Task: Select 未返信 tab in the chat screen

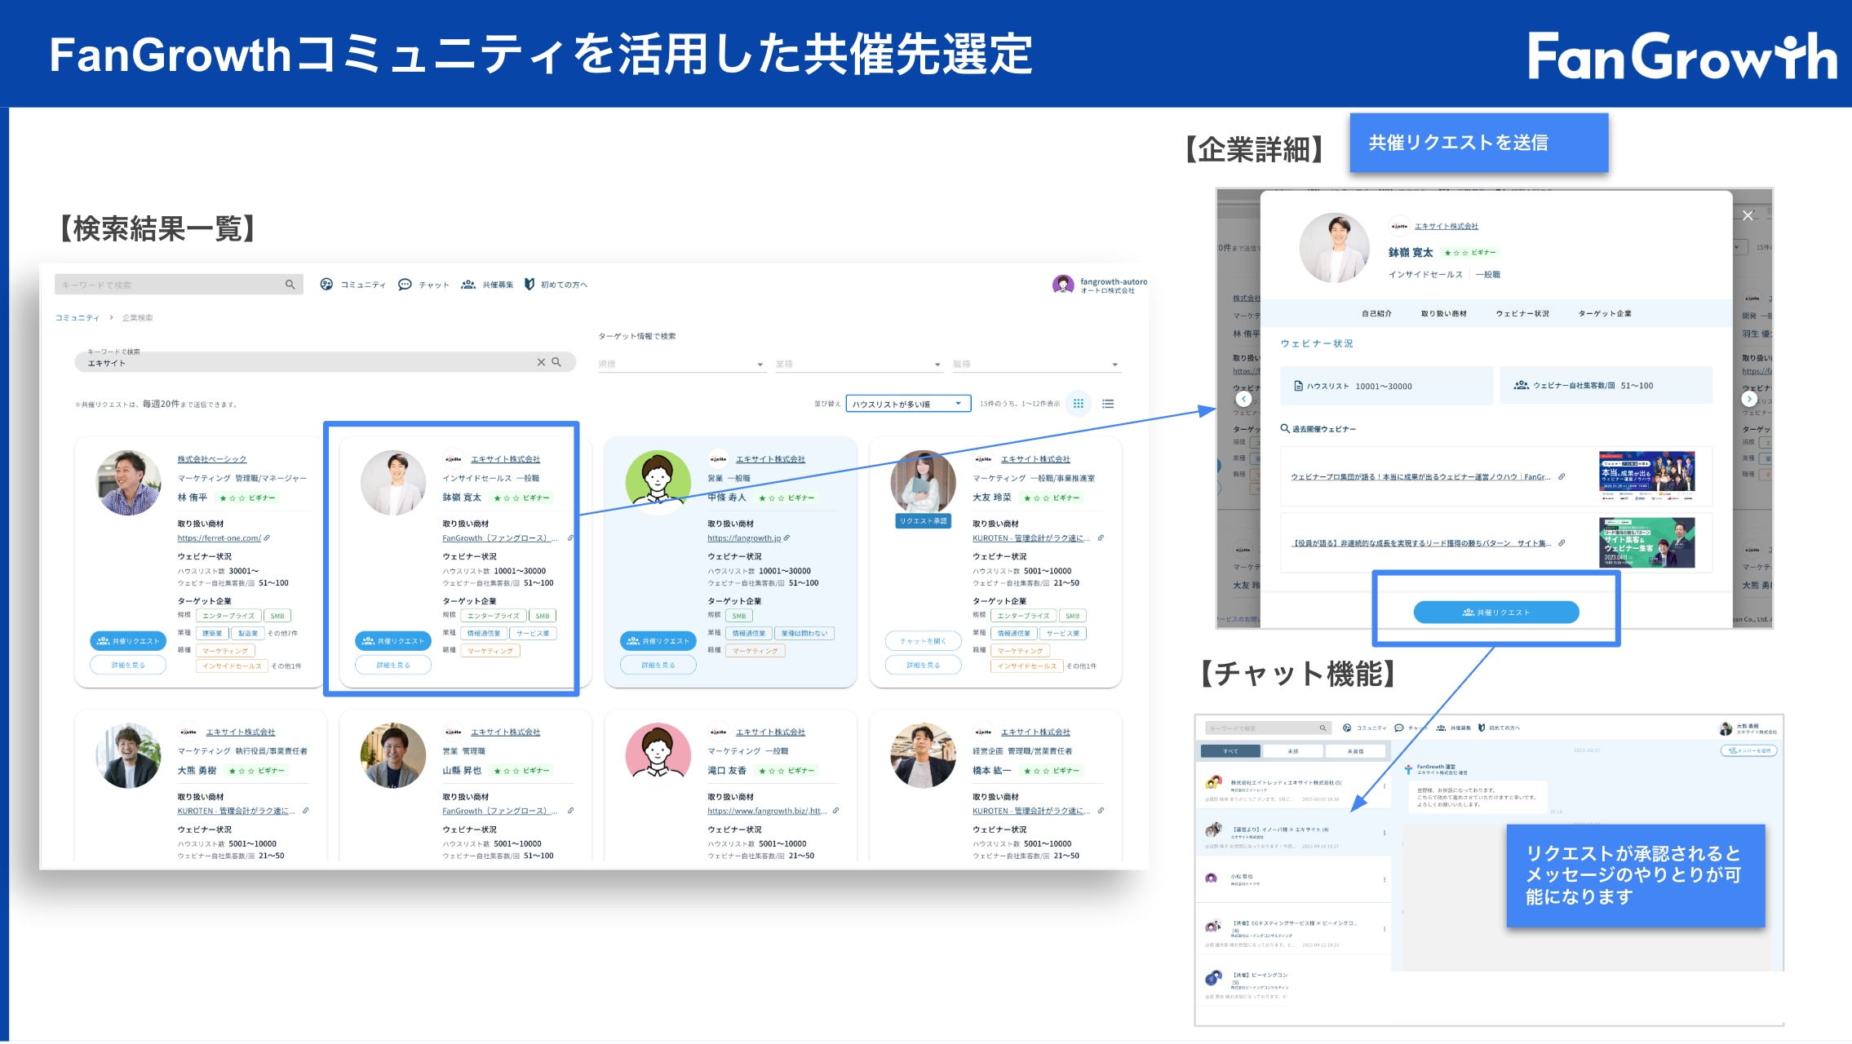Action: click(1355, 751)
